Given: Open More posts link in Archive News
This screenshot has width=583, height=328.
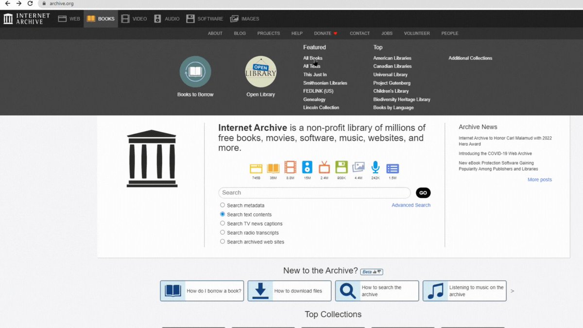Looking at the screenshot, I should pyautogui.click(x=540, y=180).
